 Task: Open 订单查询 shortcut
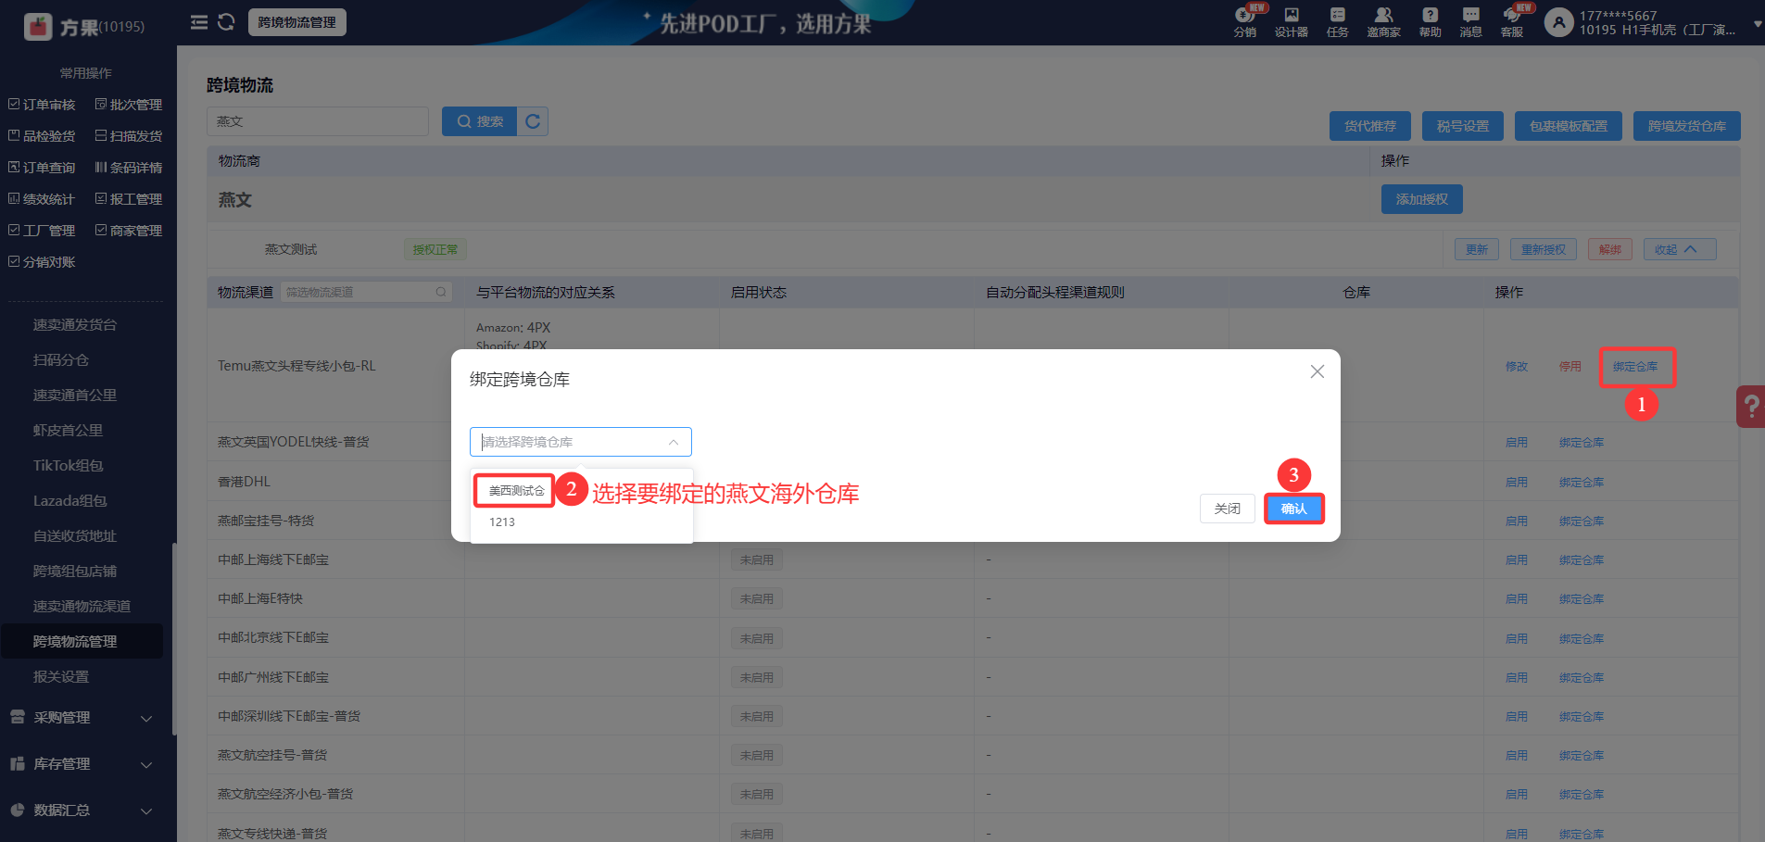pos(42,168)
